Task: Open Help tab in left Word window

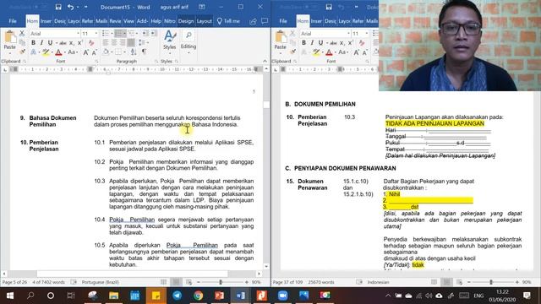Action: pyautogui.click(x=156, y=21)
